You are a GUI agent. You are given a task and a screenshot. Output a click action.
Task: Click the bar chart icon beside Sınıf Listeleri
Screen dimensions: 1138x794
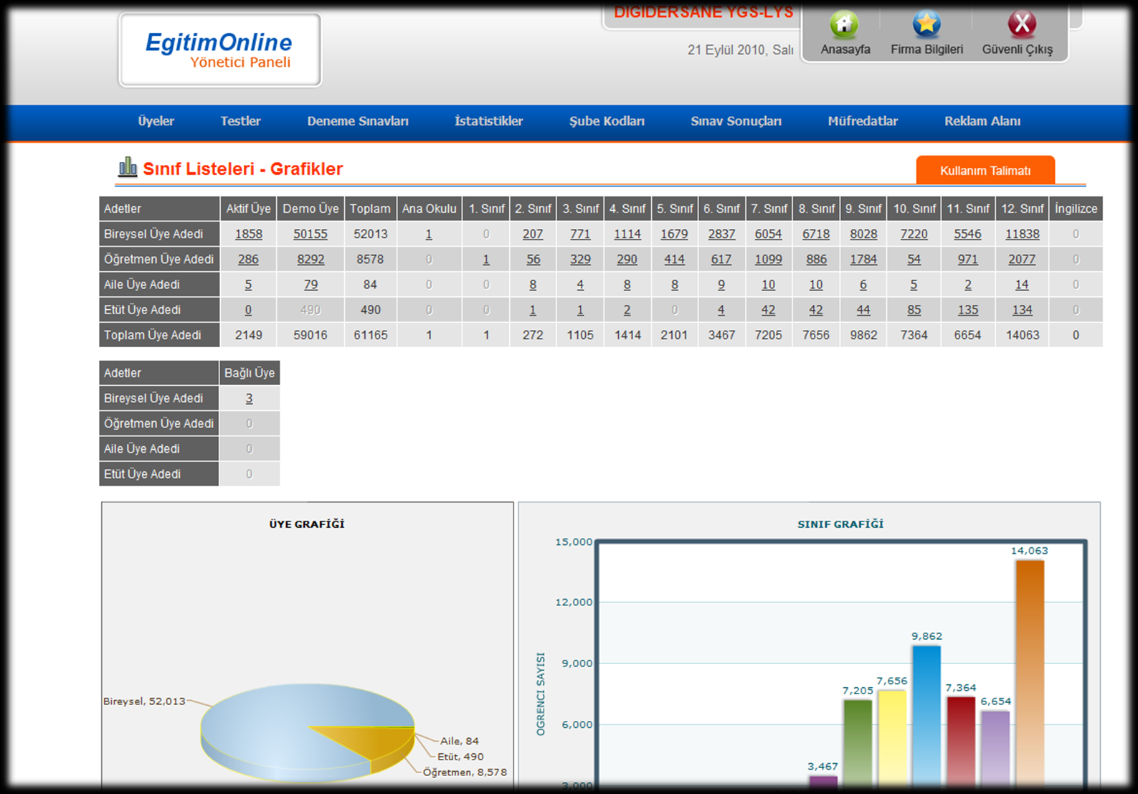tap(128, 167)
